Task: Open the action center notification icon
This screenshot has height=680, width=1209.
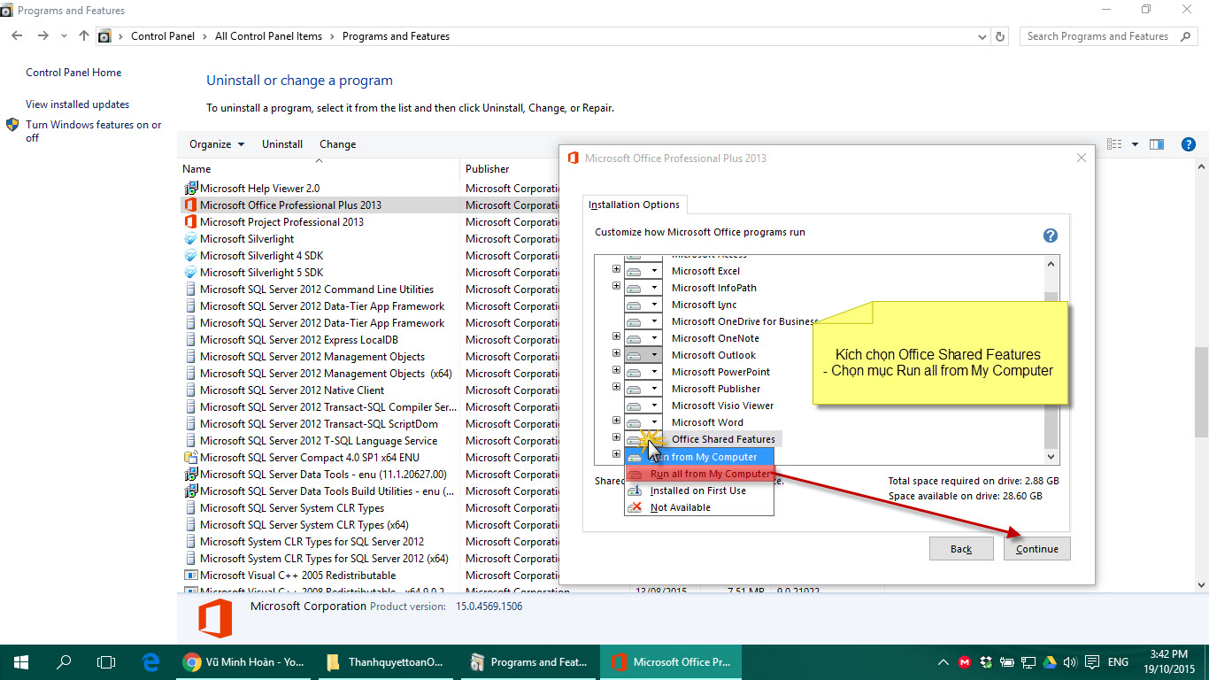Action: 1092,662
